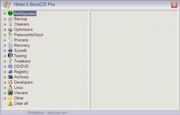
Task: Expand the Optimizers tree node
Action: 5,29
